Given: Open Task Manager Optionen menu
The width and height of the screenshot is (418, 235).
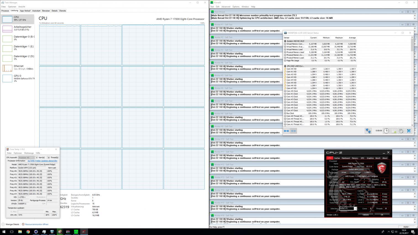Looking at the screenshot, I should (12, 7).
